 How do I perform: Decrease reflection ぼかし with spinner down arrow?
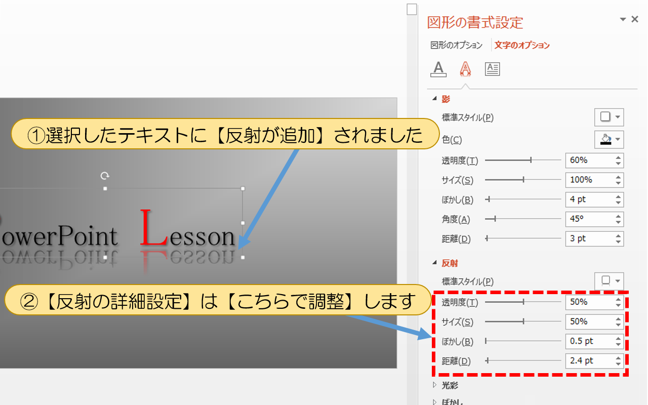(618, 345)
